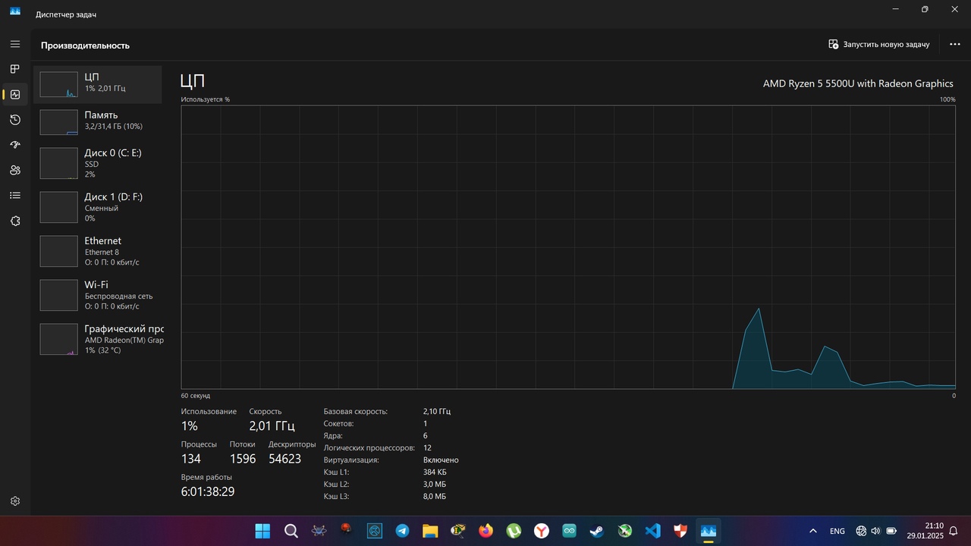The image size is (971, 546).
Task: Open the volume tray icon
Action: pyautogui.click(x=875, y=531)
